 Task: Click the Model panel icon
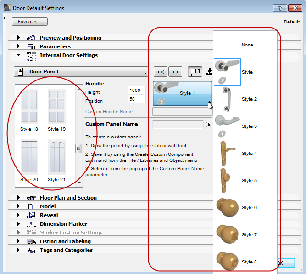pos(31,206)
